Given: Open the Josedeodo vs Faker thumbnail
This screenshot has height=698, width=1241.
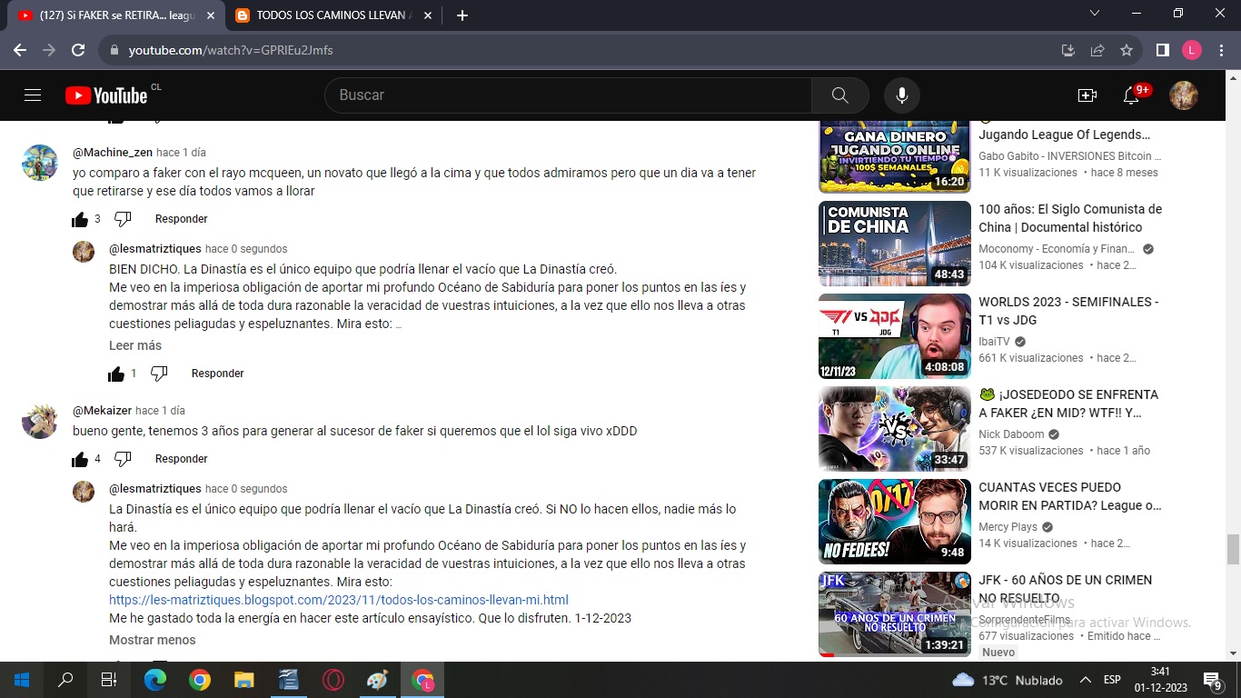Looking at the screenshot, I should [x=895, y=429].
